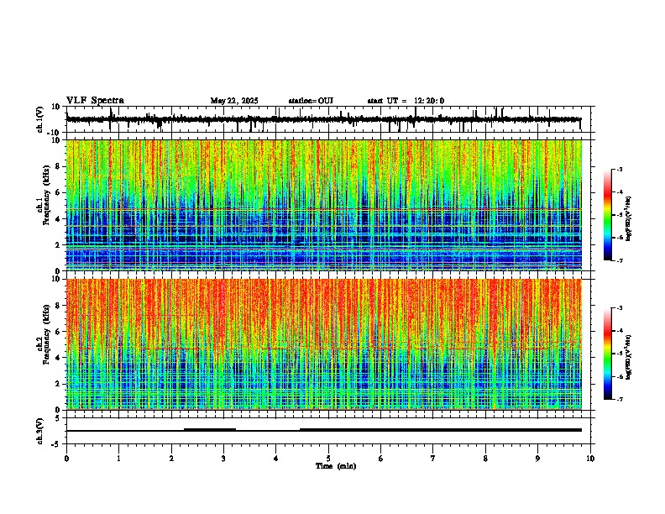Click the ch.2 spectrogram panel
Screen dimensions: 665x514
click(x=324, y=344)
